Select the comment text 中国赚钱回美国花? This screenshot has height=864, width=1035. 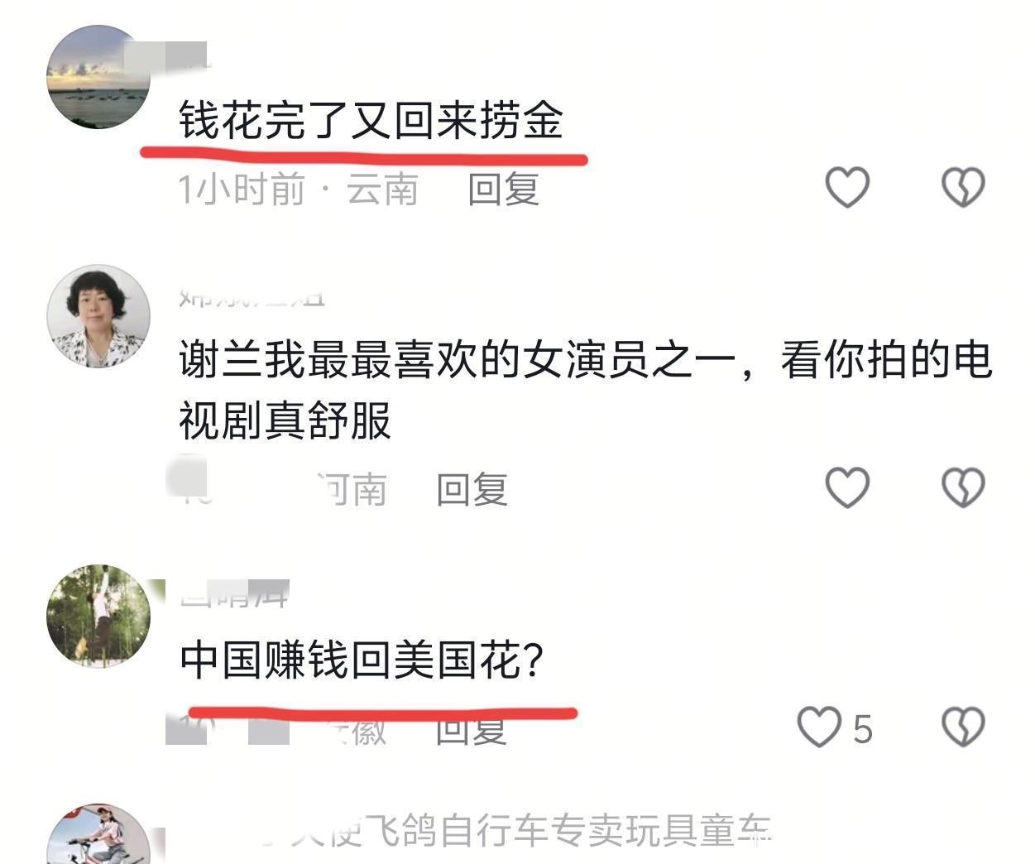[x=362, y=661]
